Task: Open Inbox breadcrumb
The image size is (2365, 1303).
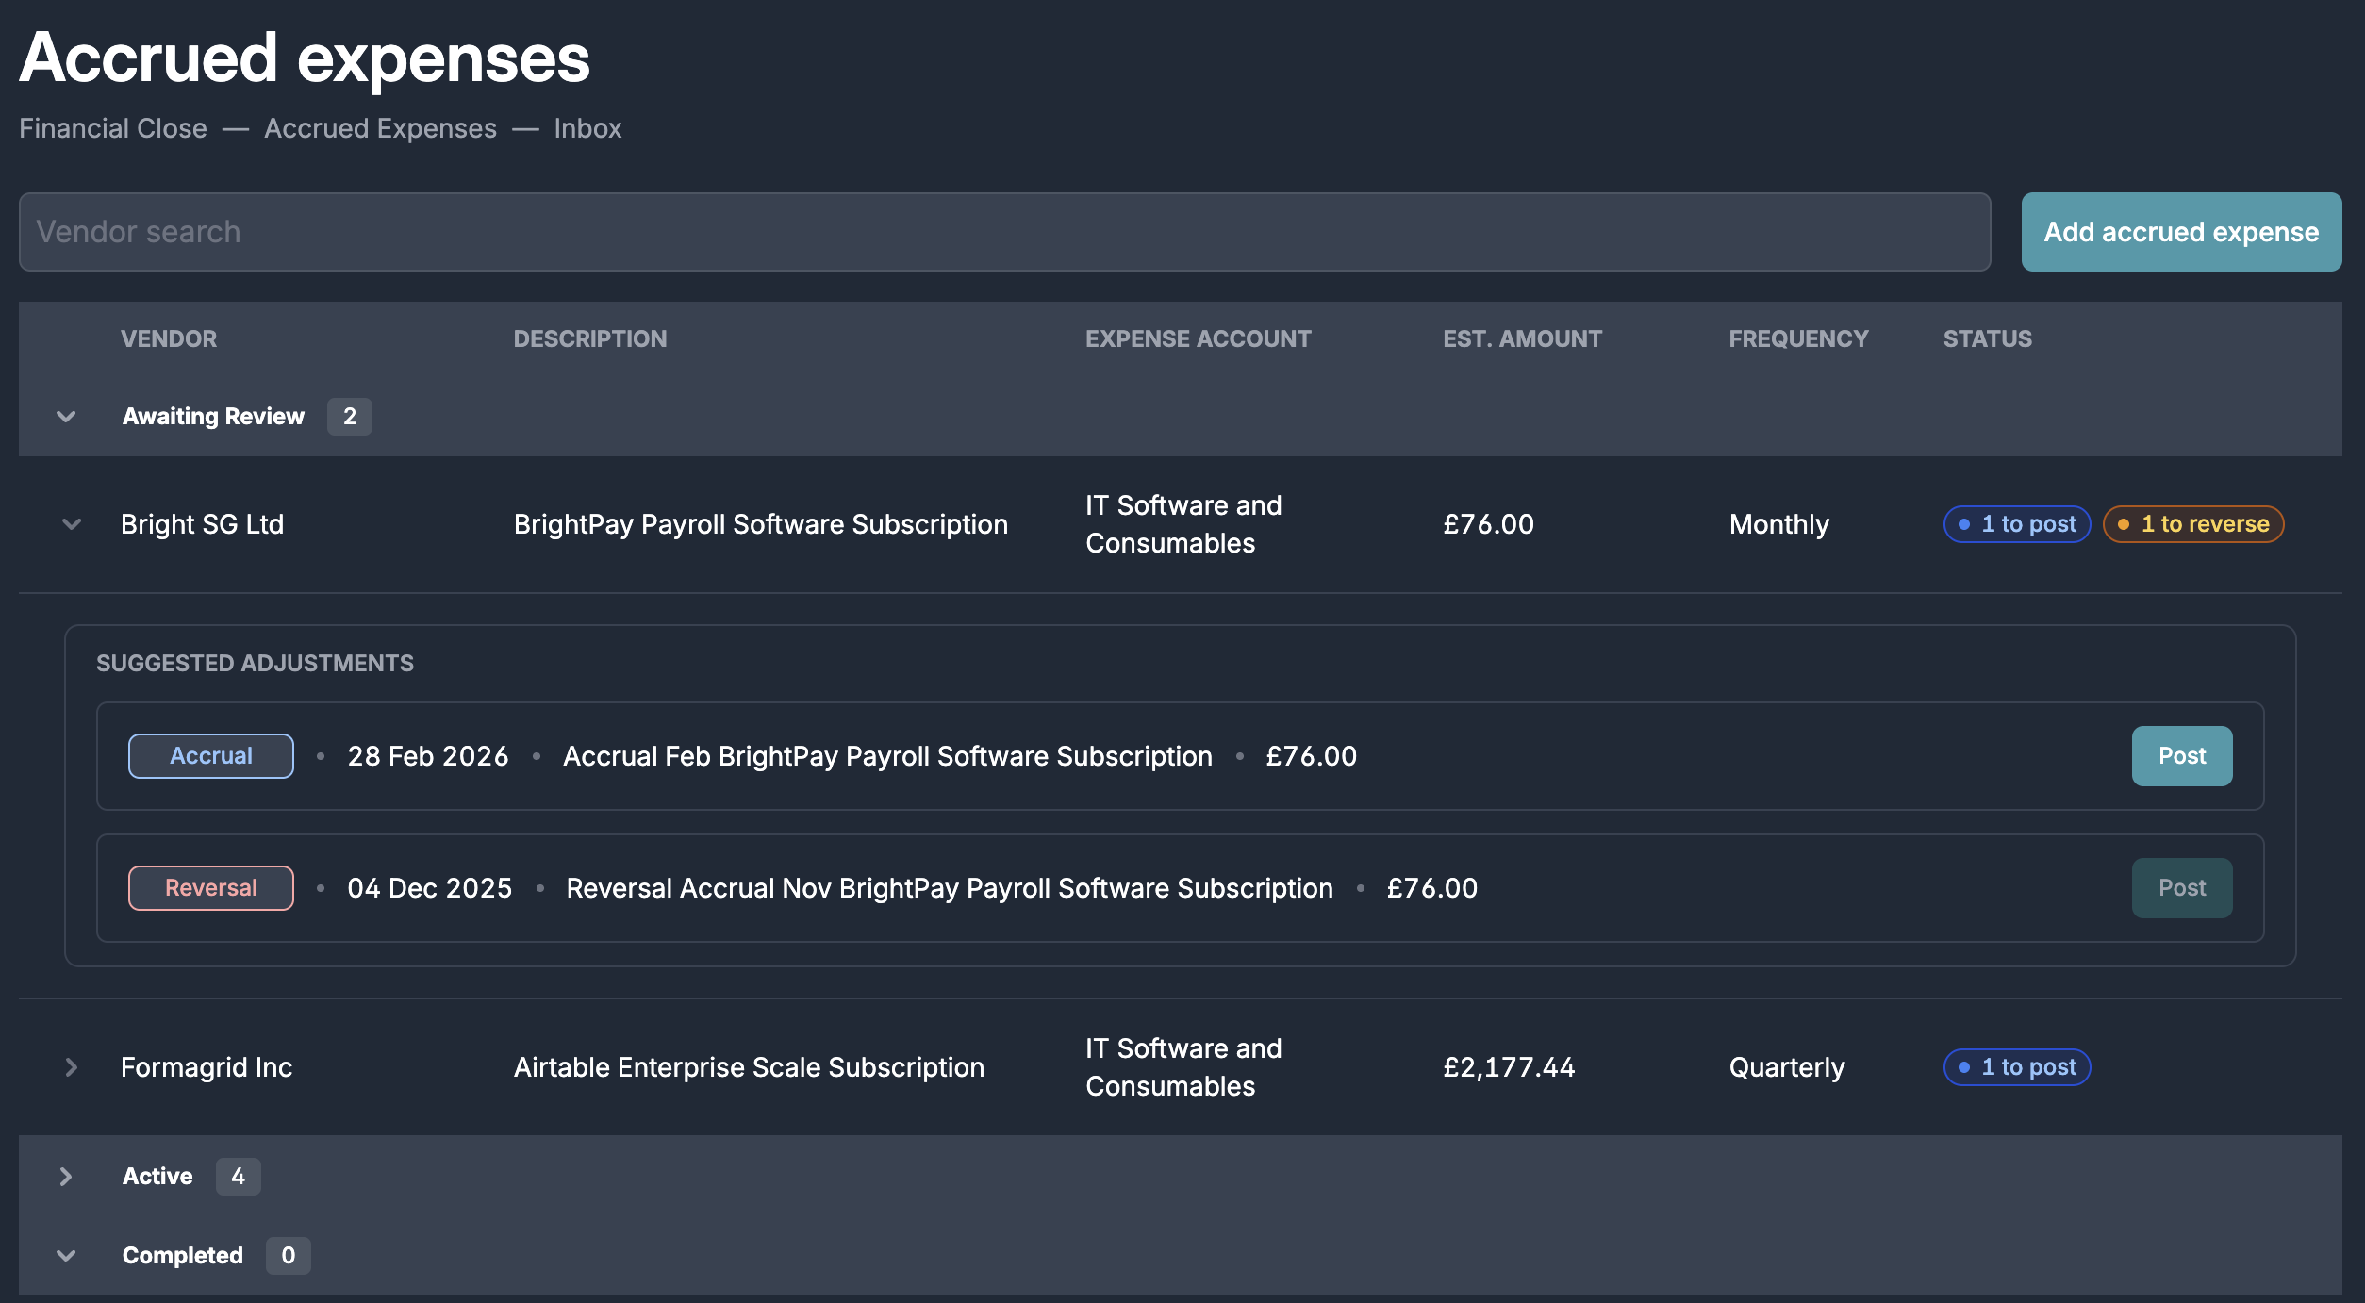Action: (x=587, y=128)
